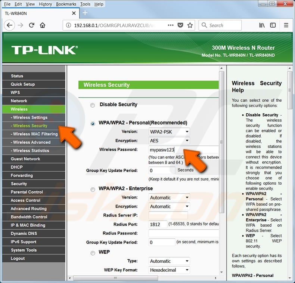Open the Network sidebar section
This screenshot has height=283, width=295.
click(x=34, y=101)
